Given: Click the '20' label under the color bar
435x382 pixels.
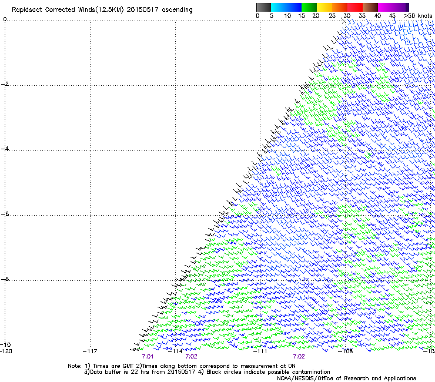Looking at the screenshot, I should pos(316,16).
